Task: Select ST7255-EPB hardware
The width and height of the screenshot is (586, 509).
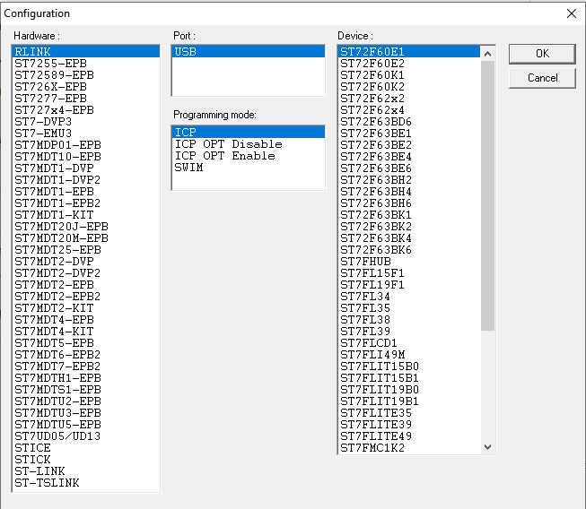Action: (86, 64)
